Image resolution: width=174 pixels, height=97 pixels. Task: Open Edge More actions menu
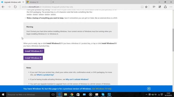point(171,7)
